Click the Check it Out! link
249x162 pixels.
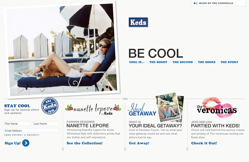(204, 143)
